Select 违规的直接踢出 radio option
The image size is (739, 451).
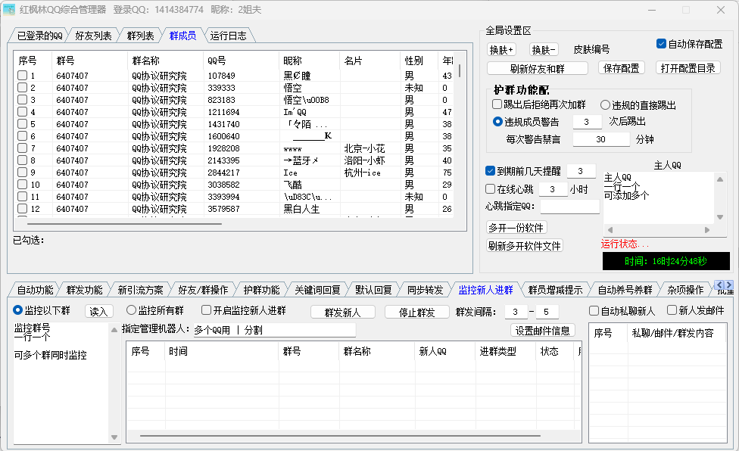click(606, 105)
